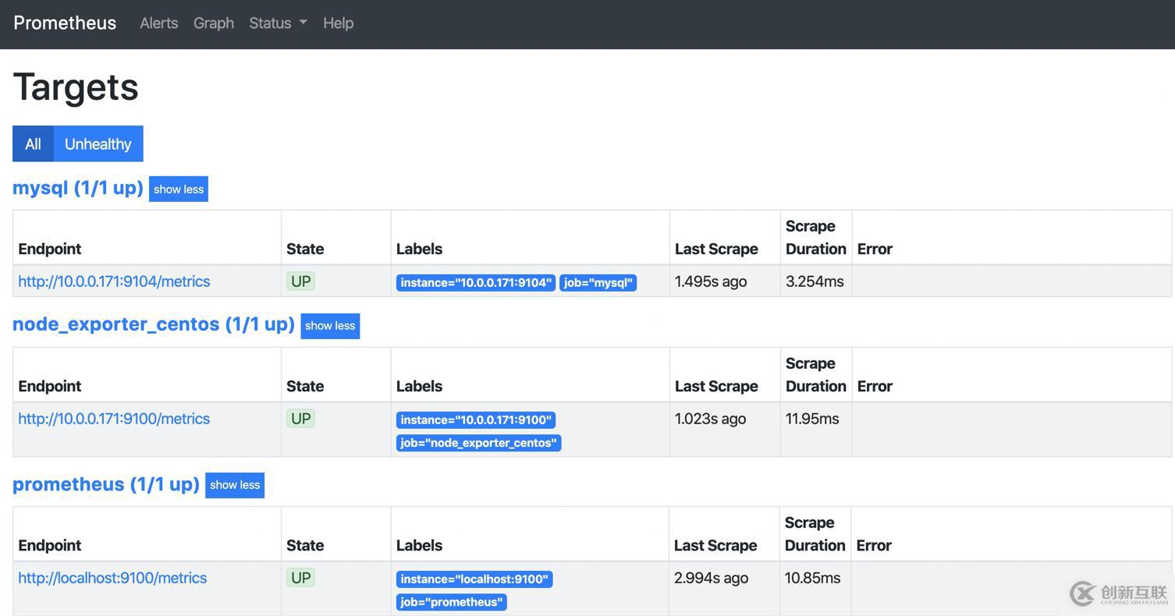This screenshot has width=1175, height=616.
Task: Collapse mysql group with show less
Action: [179, 189]
